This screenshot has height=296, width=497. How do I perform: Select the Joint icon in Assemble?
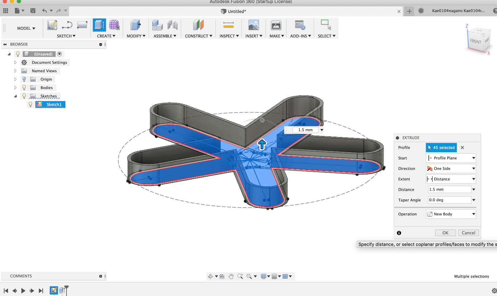(x=172, y=25)
